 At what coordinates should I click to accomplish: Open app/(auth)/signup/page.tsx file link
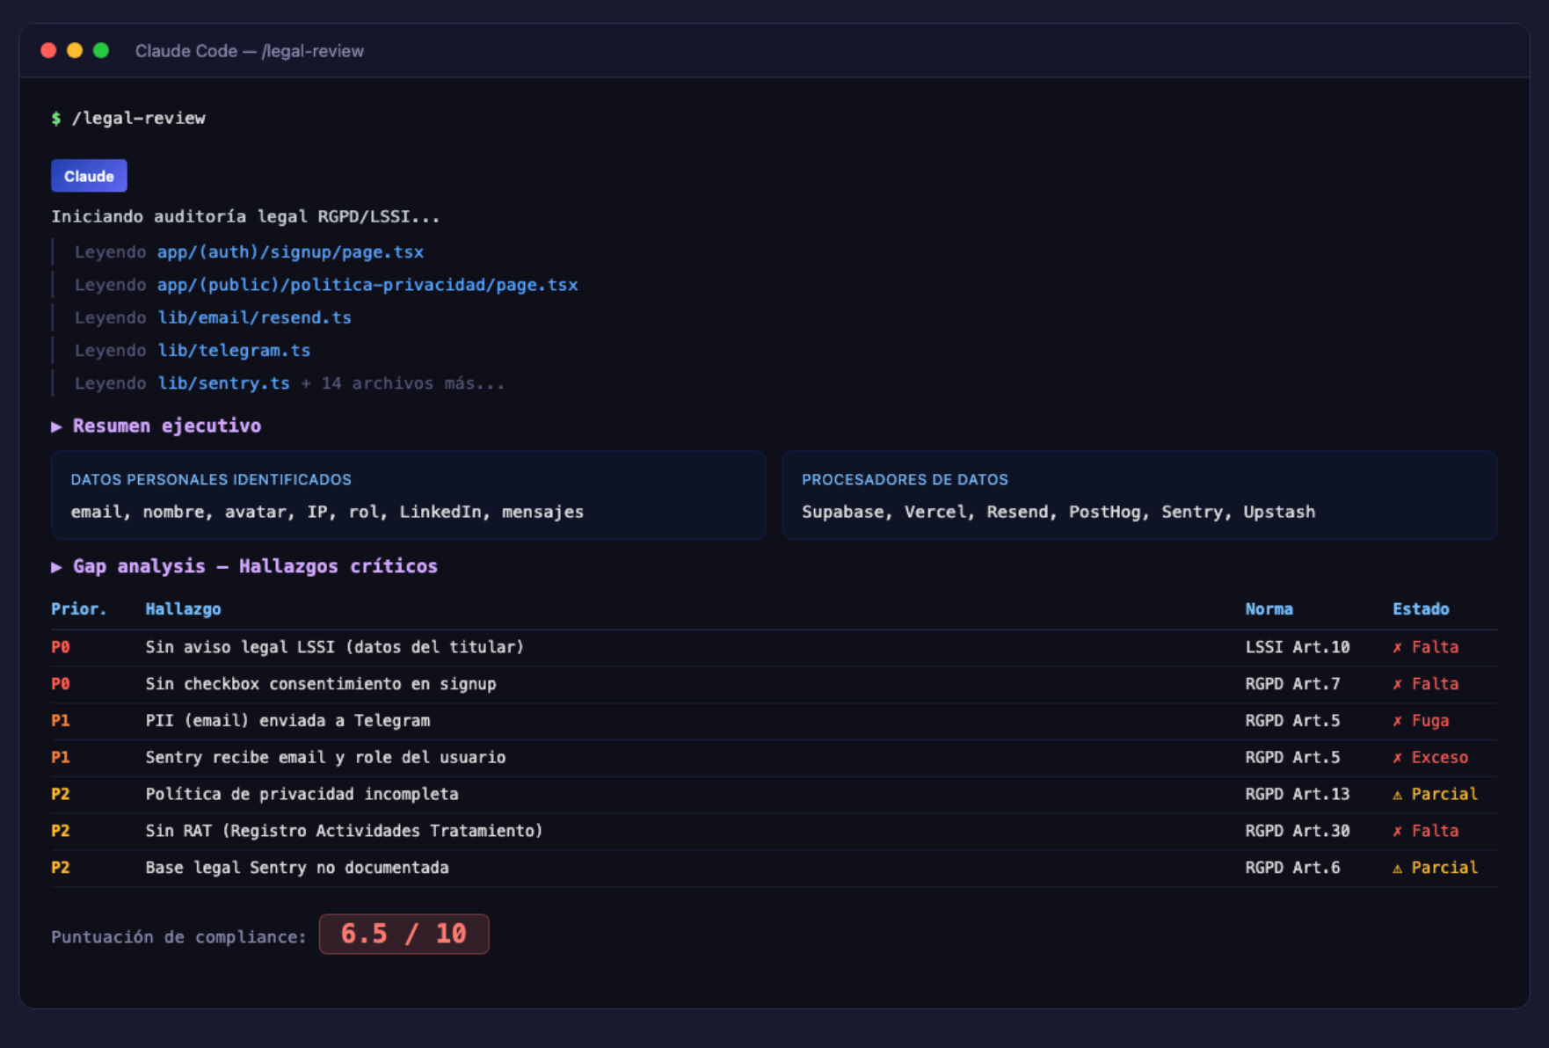290,252
